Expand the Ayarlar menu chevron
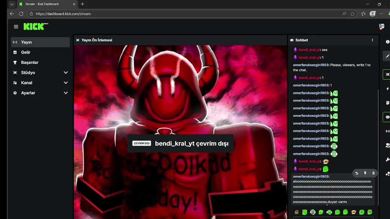Viewport: 390px width, 219px height. click(x=66, y=93)
